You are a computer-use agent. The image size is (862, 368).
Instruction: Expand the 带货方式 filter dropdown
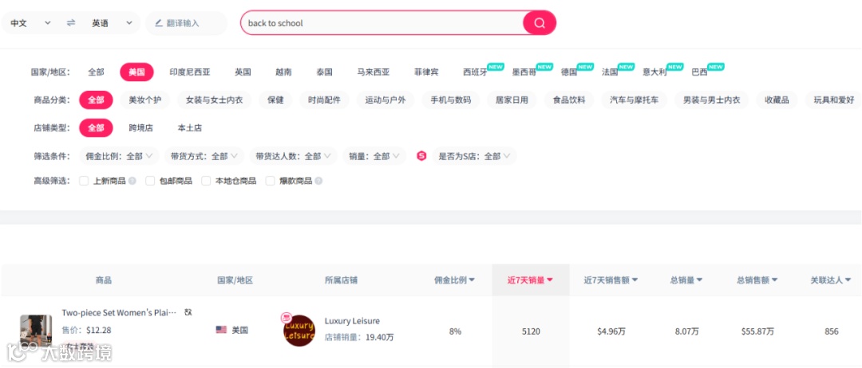click(204, 156)
